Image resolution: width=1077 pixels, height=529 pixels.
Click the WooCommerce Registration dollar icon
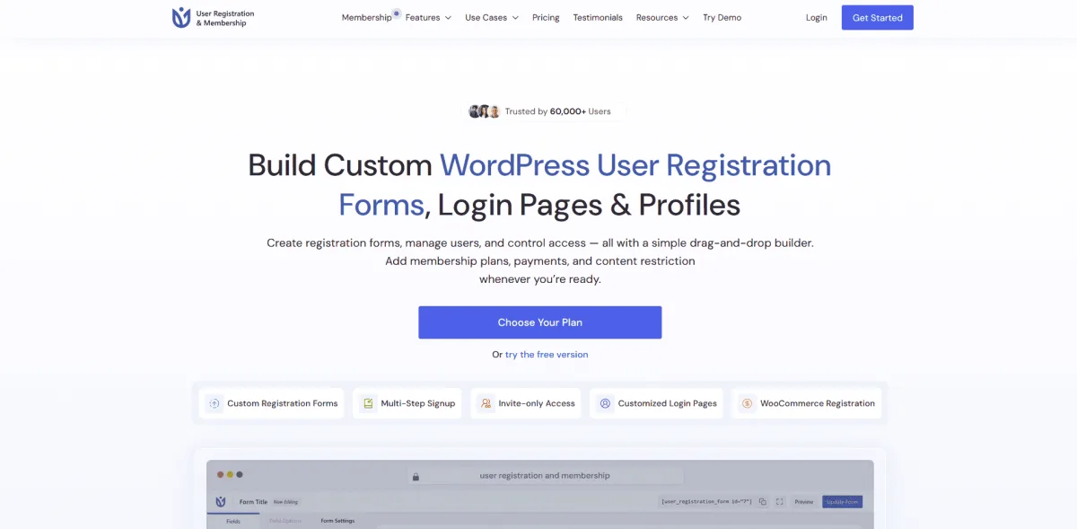(x=747, y=404)
